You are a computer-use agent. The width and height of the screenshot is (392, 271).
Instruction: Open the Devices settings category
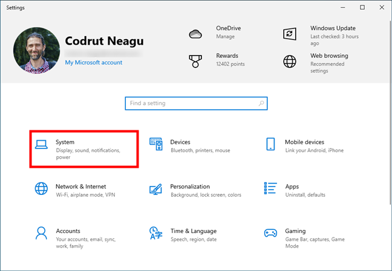[x=190, y=145]
